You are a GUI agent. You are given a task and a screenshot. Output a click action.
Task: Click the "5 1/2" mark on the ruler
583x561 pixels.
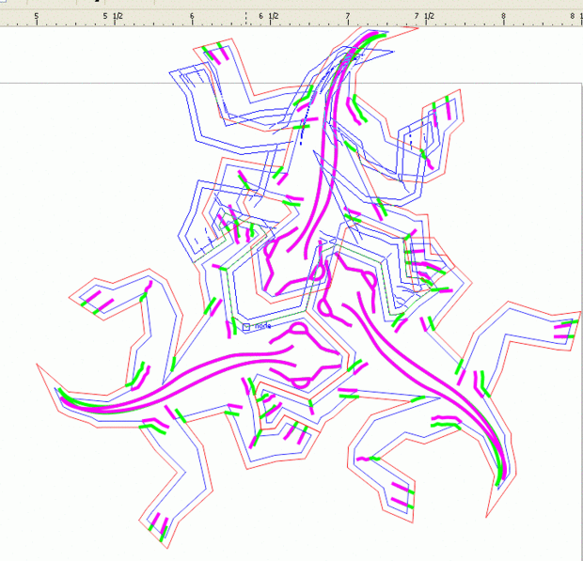point(113,16)
